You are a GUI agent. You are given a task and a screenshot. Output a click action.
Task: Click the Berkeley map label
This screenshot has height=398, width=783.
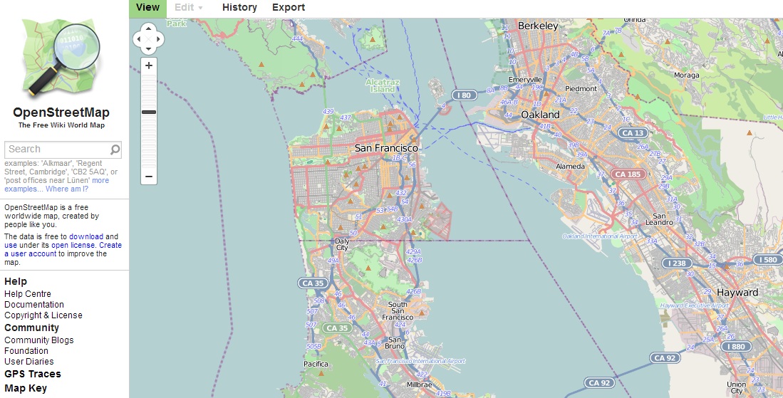(x=538, y=26)
